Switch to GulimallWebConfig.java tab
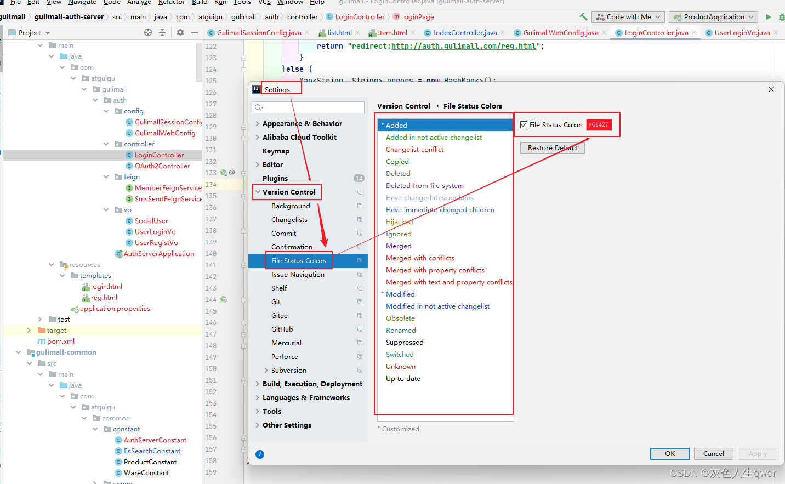Image resolution: width=785 pixels, height=484 pixels. point(560,33)
